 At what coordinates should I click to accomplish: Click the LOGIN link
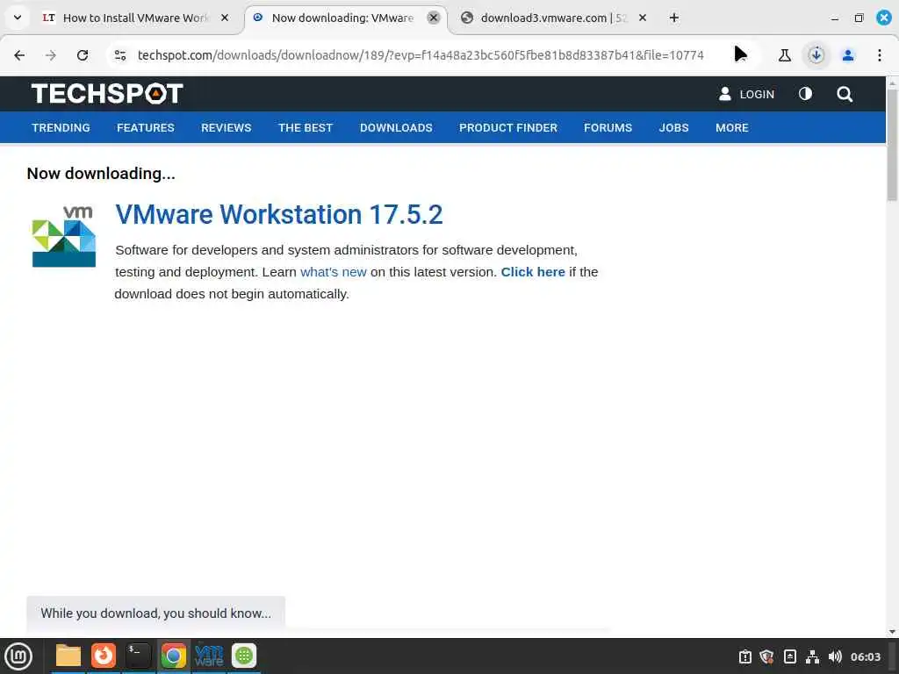click(746, 94)
